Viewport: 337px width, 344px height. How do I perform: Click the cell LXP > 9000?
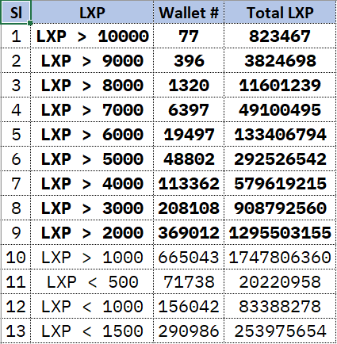point(92,60)
